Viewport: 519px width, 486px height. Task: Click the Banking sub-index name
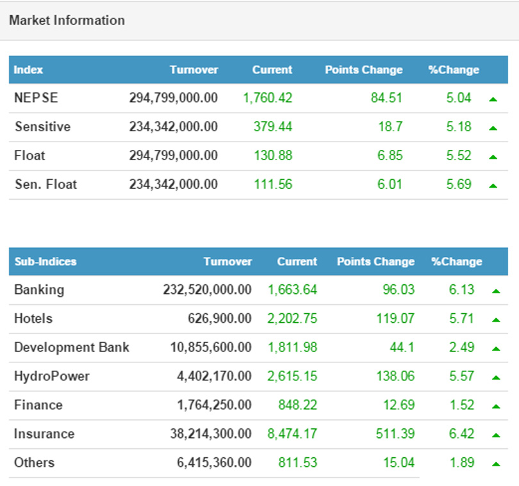39,290
